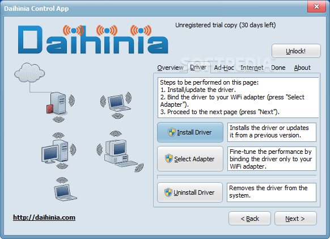The width and height of the screenshot is (330, 239).
Task: Click 'Unregistered trial copy (30 days left)' text
Action: [x=226, y=25]
